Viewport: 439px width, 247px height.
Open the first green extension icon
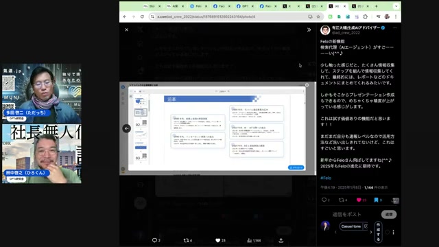331,16
